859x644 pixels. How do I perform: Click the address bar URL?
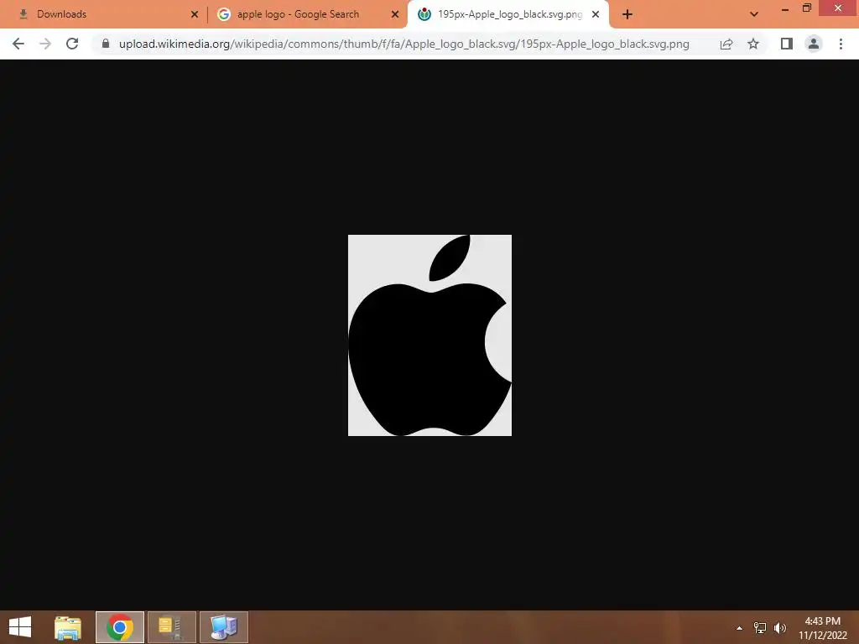404,44
